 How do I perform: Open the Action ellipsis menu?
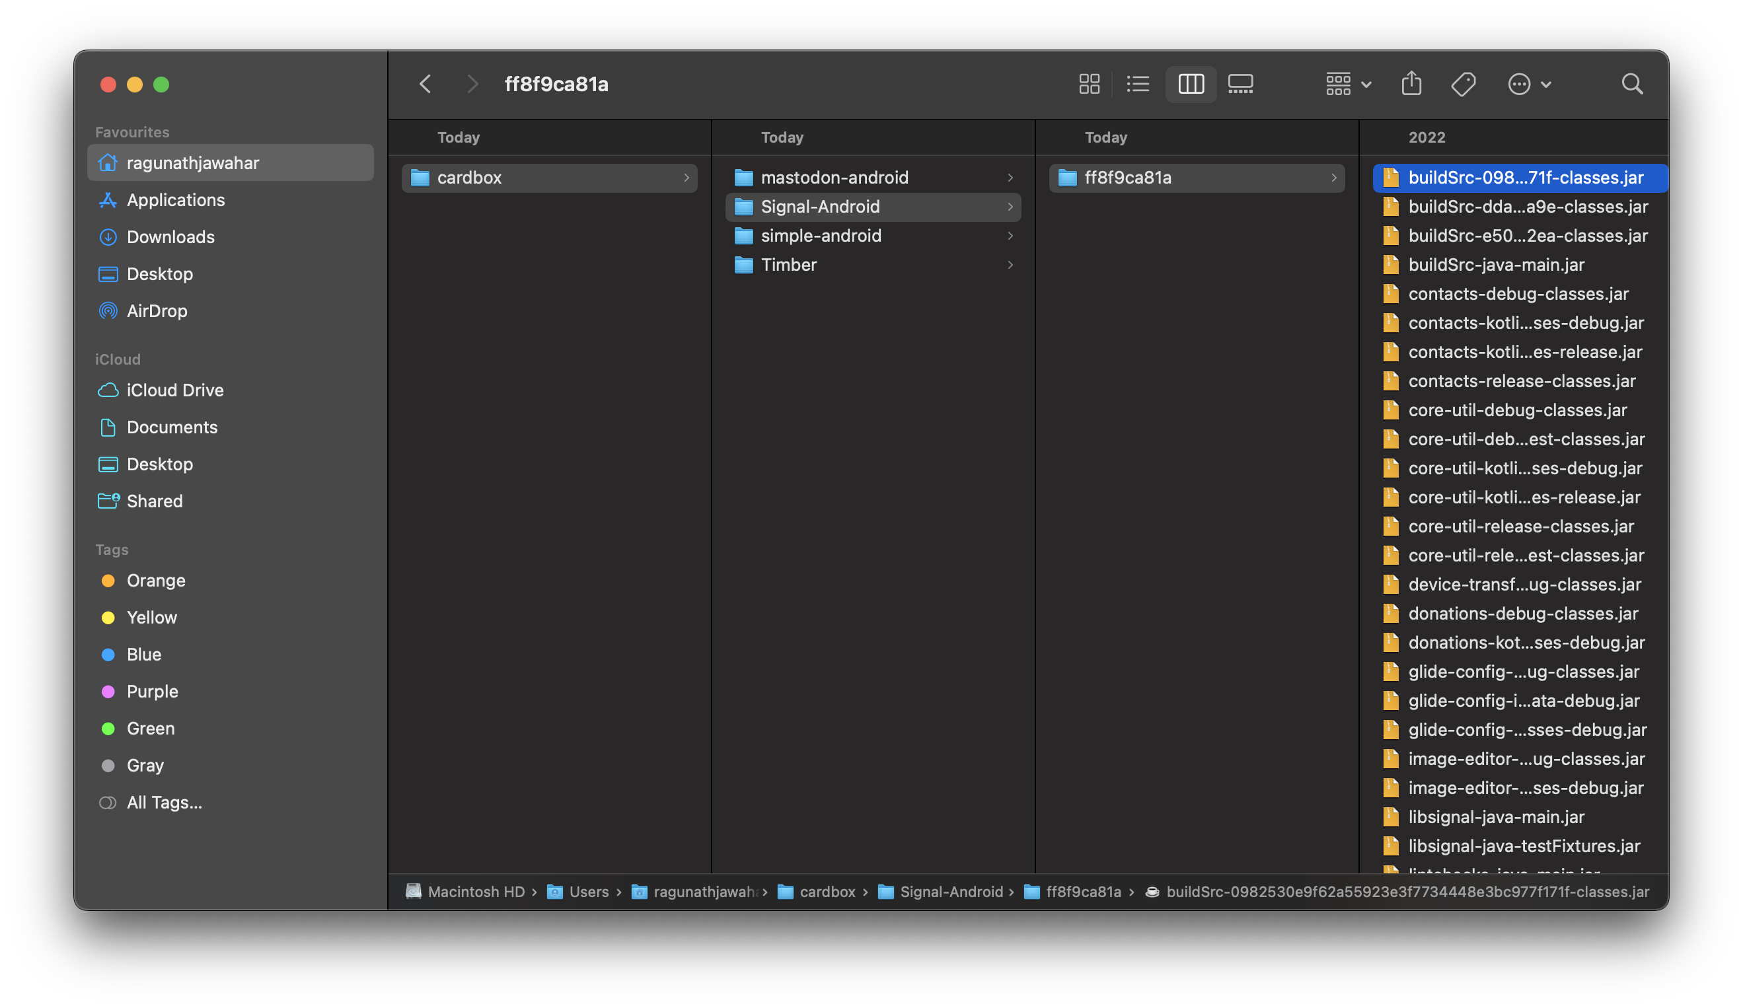[1528, 85]
